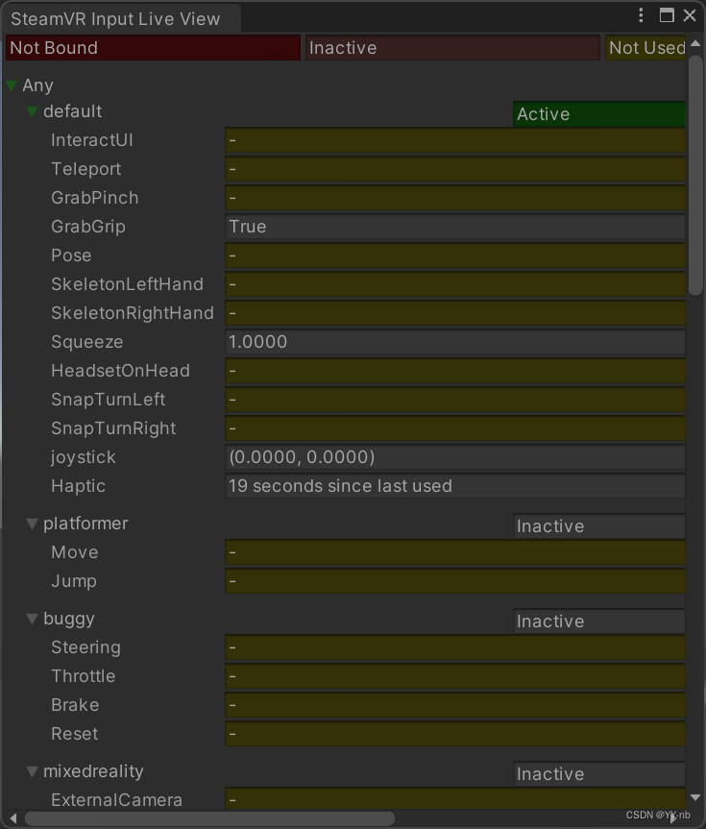Click the GrabGrip True value field

[454, 227]
